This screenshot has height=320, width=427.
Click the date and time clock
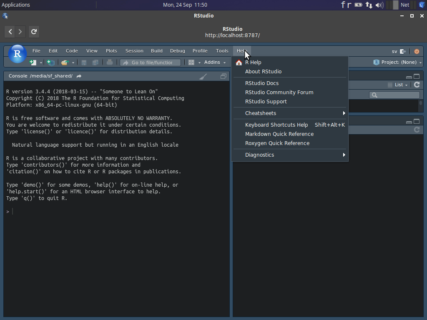click(x=185, y=5)
